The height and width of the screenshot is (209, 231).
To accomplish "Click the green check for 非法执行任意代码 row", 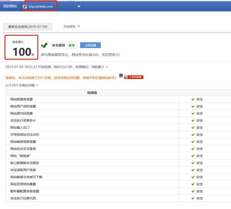I will [193, 198].
